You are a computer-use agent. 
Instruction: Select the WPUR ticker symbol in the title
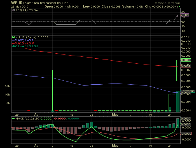pos(17,3)
